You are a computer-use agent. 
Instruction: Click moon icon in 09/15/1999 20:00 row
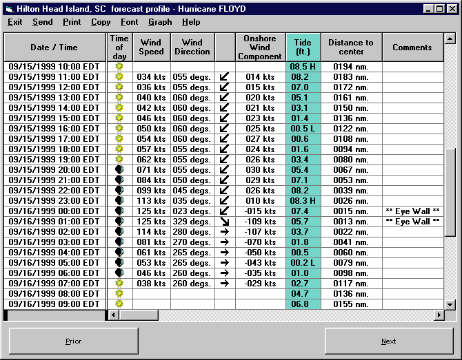tap(119, 170)
